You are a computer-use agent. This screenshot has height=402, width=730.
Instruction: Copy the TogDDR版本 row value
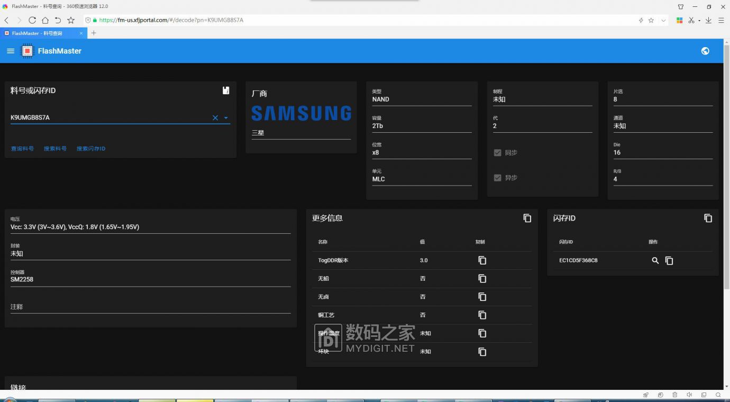pos(482,260)
